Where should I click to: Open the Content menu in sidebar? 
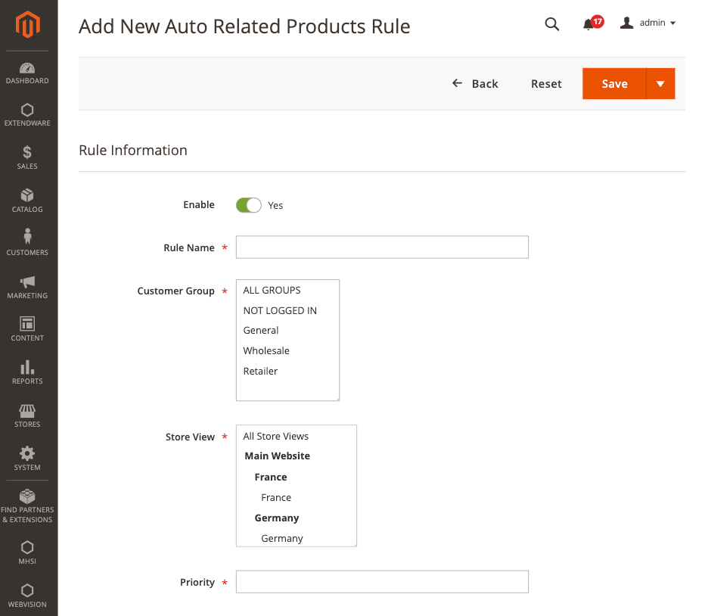pos(27,329)
